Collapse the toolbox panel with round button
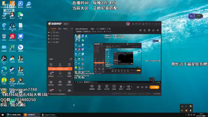Screen dimensions: 208x117 click(71, 59)
